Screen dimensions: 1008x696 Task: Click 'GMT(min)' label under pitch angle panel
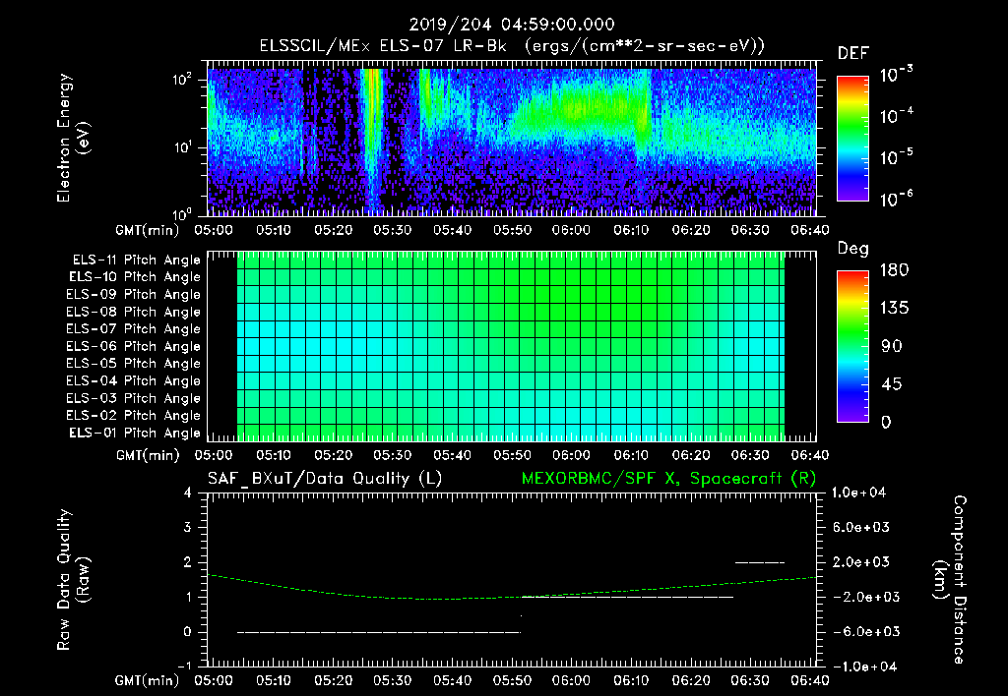[148, 455]
